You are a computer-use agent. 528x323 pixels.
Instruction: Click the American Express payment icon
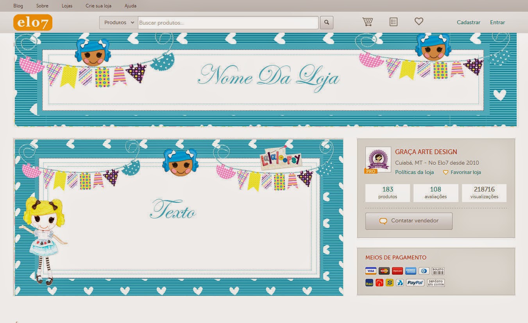click(411, 271)
